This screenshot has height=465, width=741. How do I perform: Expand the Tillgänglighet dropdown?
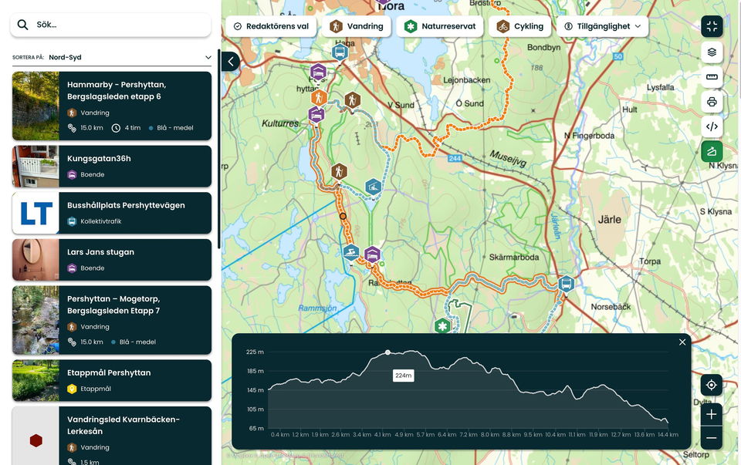[603, 26]
